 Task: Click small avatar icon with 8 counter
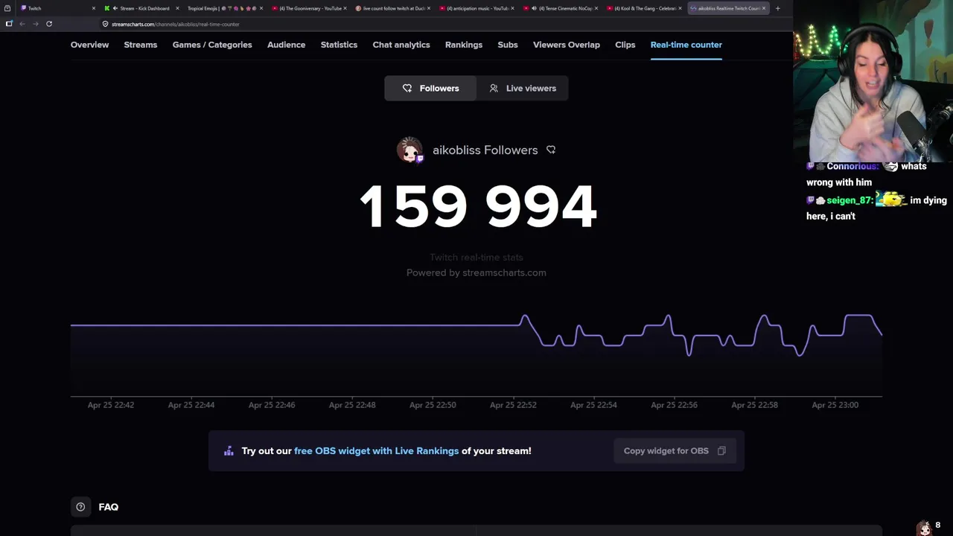tap(925, 527)
